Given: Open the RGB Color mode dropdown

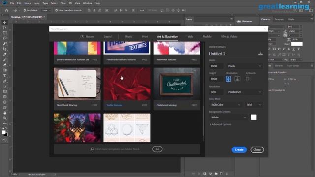Looking at the screenshot, I should 225,105.
